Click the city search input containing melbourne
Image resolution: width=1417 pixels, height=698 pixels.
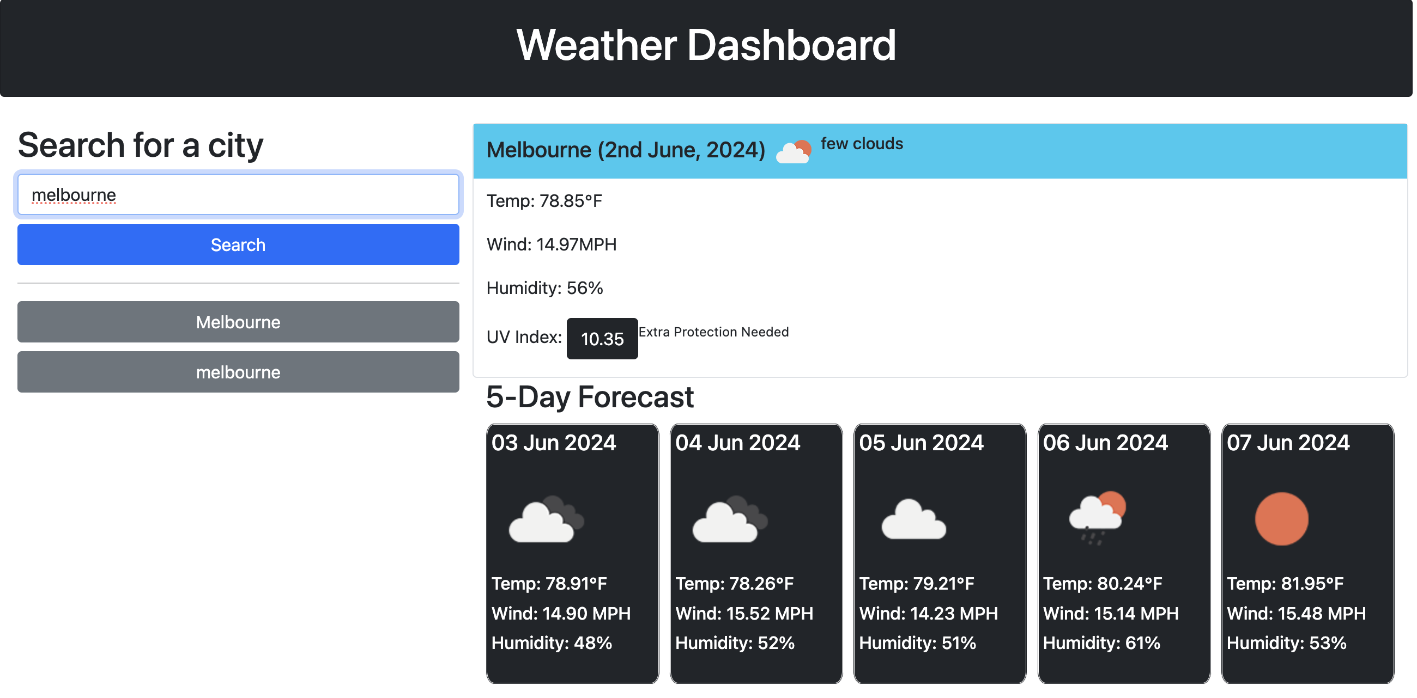238,194
